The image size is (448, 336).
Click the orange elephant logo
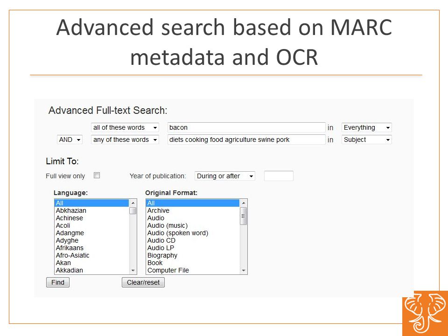(x=425, y=314)
